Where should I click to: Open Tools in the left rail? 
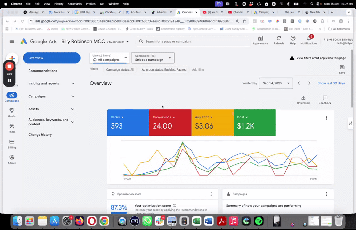(x=12, y=129)
